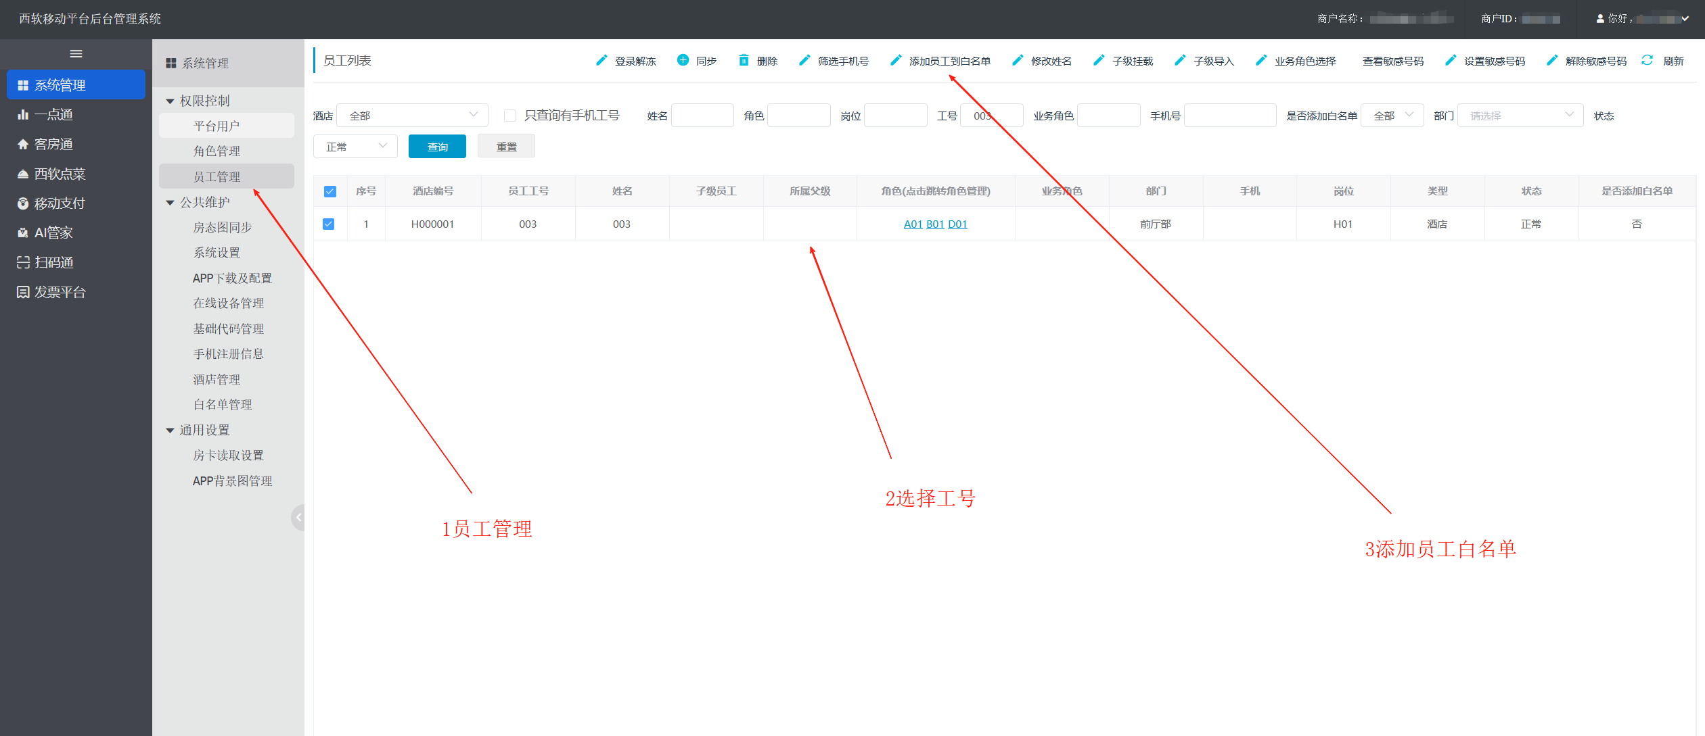Click the 子级导入 pencil icon

[1180, 60]
